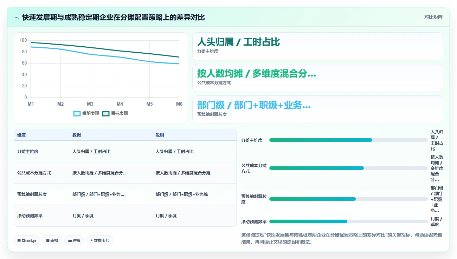Click the 部门级 / 部门+职级+业务线 description cell

pyautogui.click(x=182, y=194)
